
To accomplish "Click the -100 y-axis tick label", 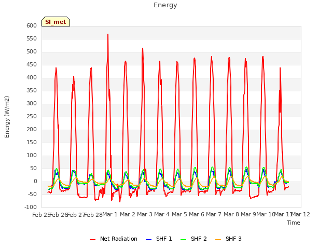I will click(x=31, y=208).
